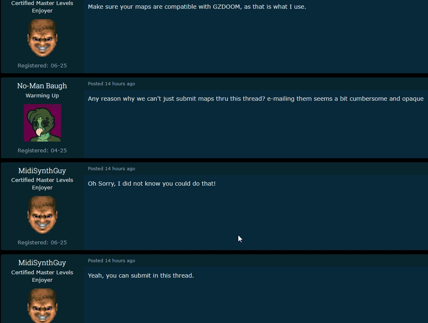
Task: Click Posted 14 hours ago above Oh Sorry reply
Action: [111, 169]
